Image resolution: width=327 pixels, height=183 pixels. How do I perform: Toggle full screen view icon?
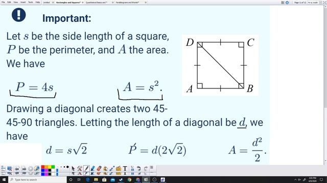324,3
